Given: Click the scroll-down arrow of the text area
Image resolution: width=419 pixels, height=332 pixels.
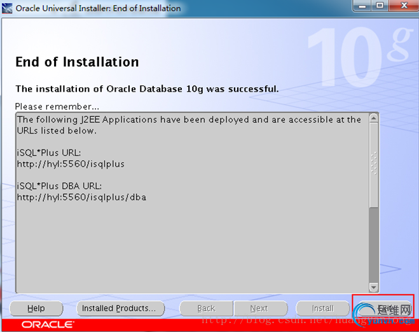Looking at the screenshot, I should click(374, 287).
